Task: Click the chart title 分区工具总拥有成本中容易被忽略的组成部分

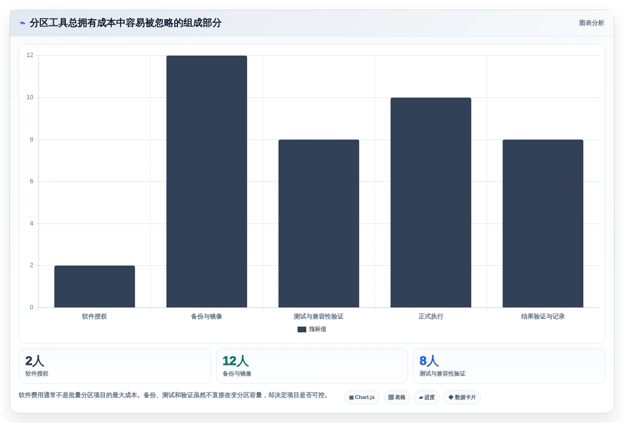Action: click(x=126, y=23)
